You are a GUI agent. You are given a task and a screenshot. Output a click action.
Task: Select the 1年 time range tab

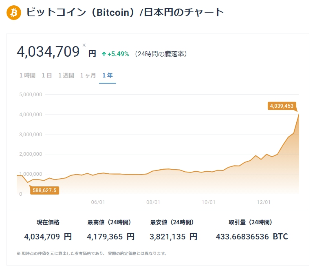pyautogui.click(x=108, y=75)
